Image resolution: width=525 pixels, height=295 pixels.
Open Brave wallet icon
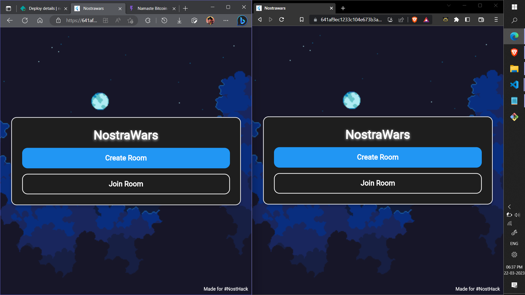coord(481,20)
